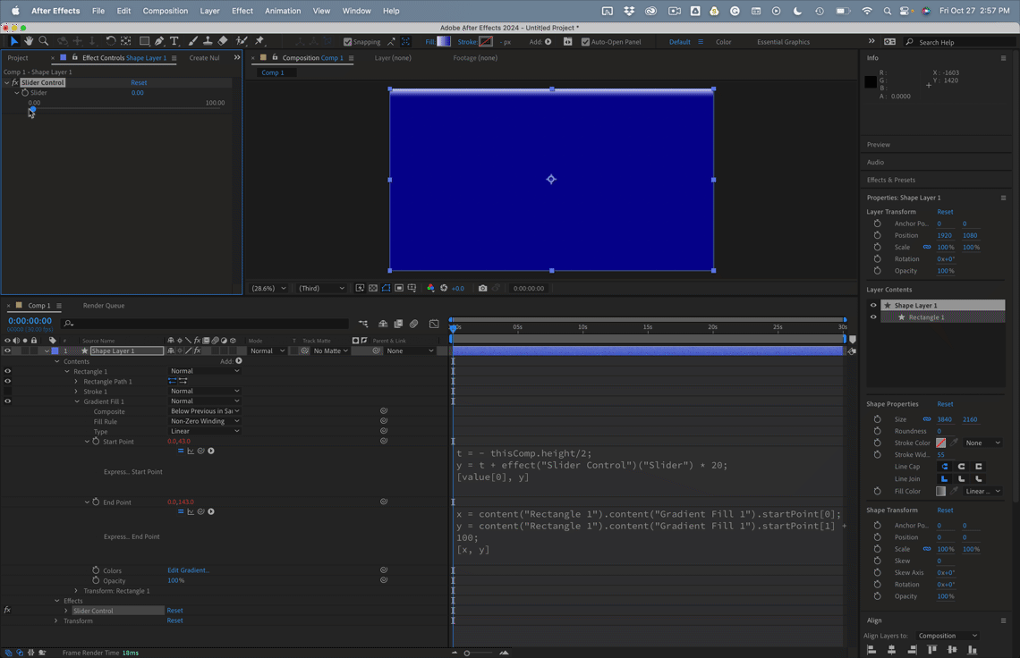Select the Rectangle shape tool
The width and height of the screenshot is (1020, 658).
point(145,41)
